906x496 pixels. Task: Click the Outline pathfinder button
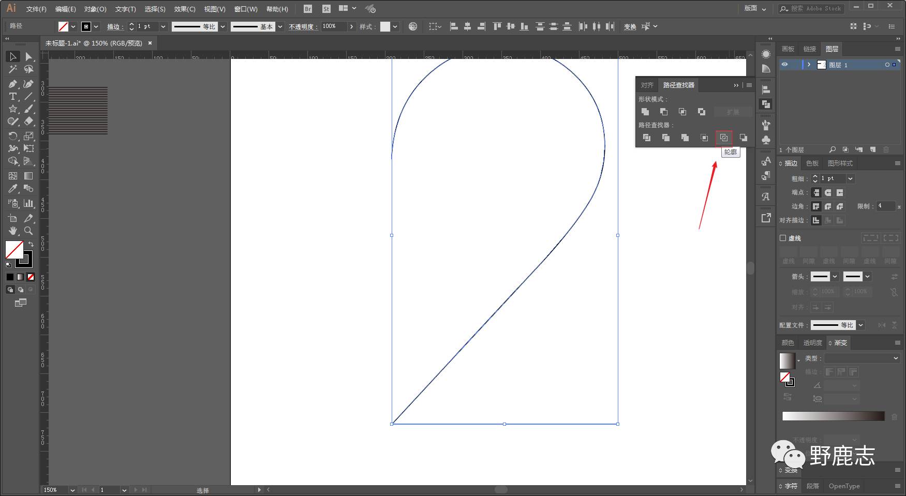[x=723, y=138]
